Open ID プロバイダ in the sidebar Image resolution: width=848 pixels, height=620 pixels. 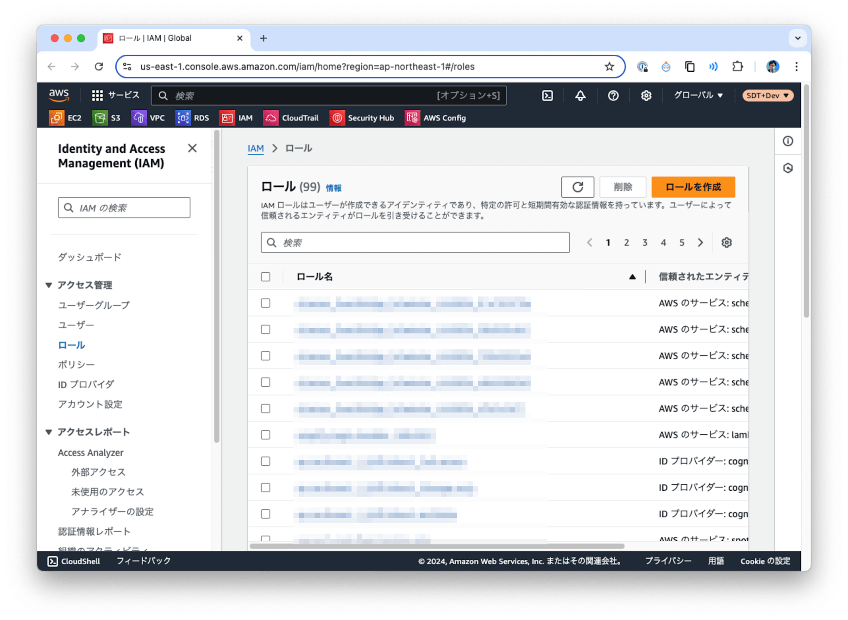coord(86,385)
